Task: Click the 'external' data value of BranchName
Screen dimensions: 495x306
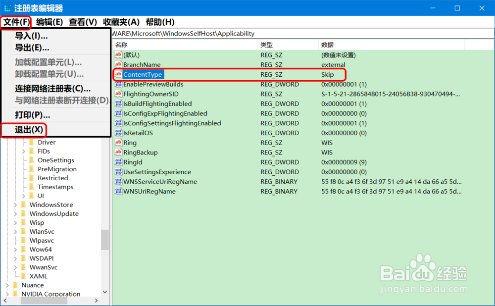Action: (333, 65)
